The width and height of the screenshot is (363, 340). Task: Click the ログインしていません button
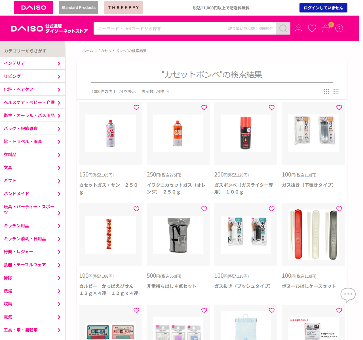coord(323,8)
